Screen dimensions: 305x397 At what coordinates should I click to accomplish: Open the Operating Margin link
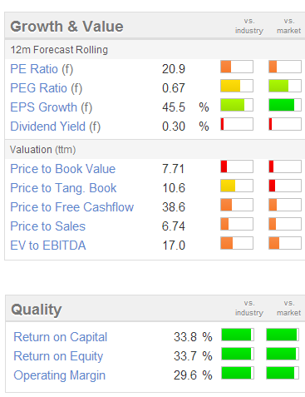(60, 375)
